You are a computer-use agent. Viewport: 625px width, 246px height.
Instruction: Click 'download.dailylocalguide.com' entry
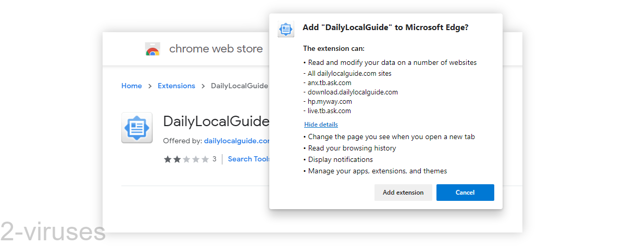(x=351, y=92)
